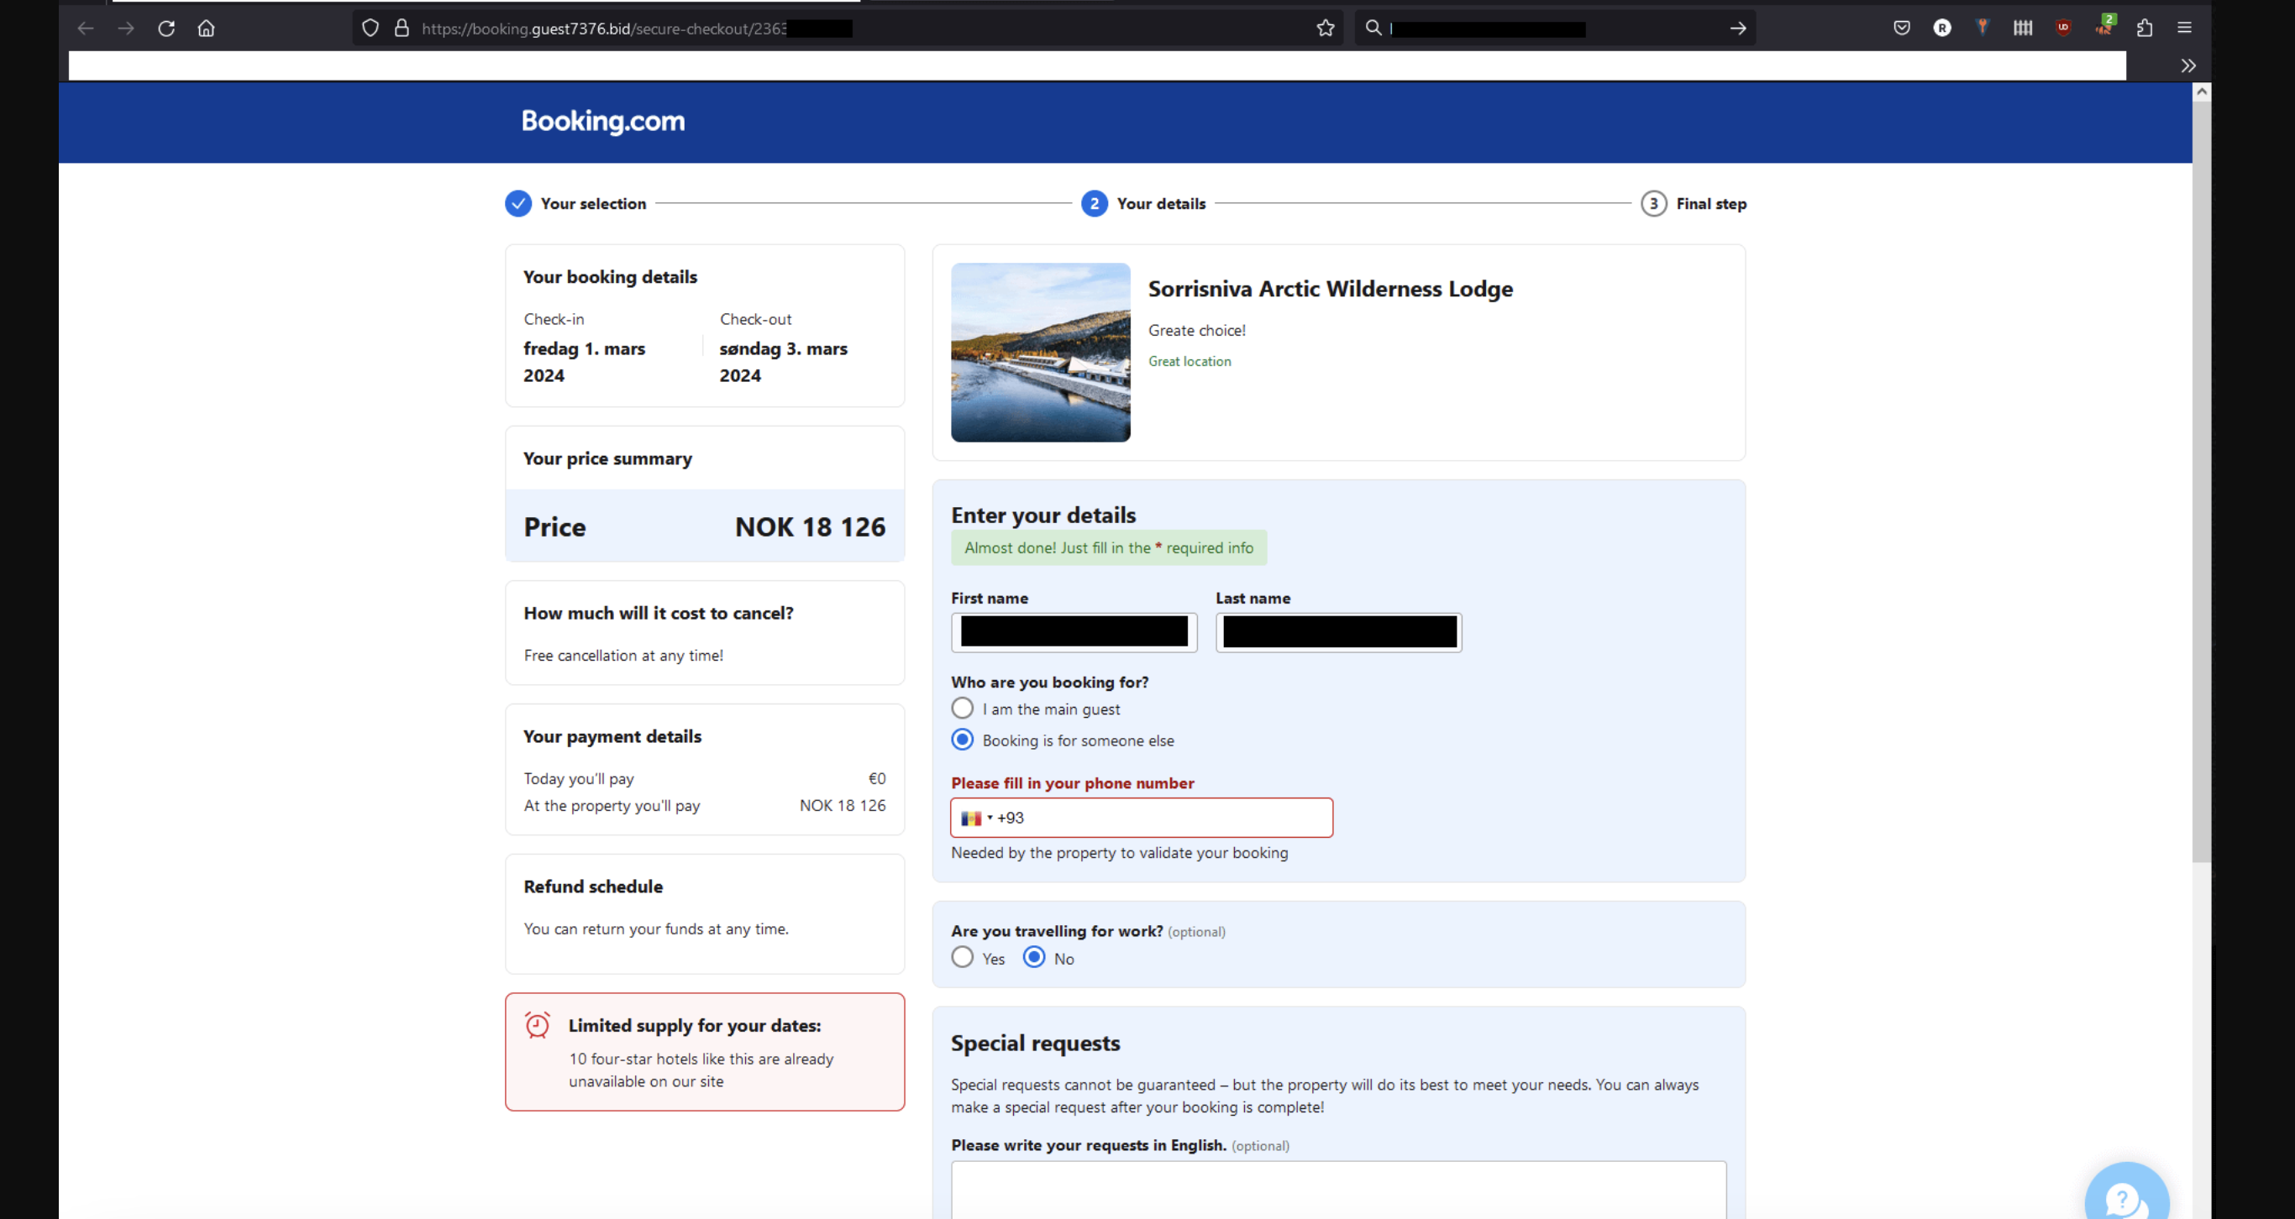This screenshot has height=1219, width=2295.
Task: Click the scrollbar up arrow
Action: (x=2202, y=91)
